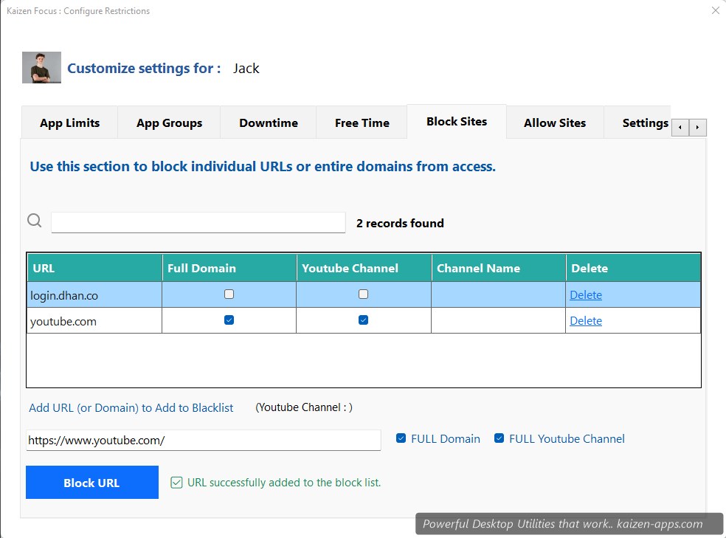Switch to the Free Time tab
Image resolution: width=726 pixels, height=538 pixels.
[361, 123]
